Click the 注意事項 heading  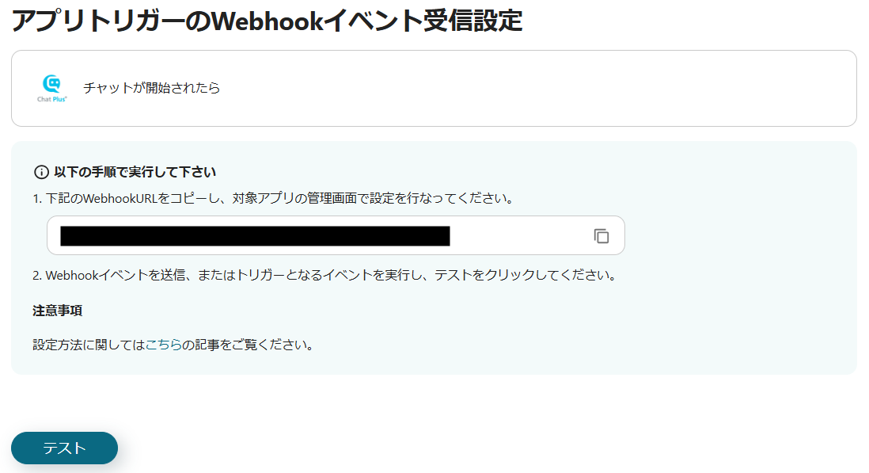point(58,311)
